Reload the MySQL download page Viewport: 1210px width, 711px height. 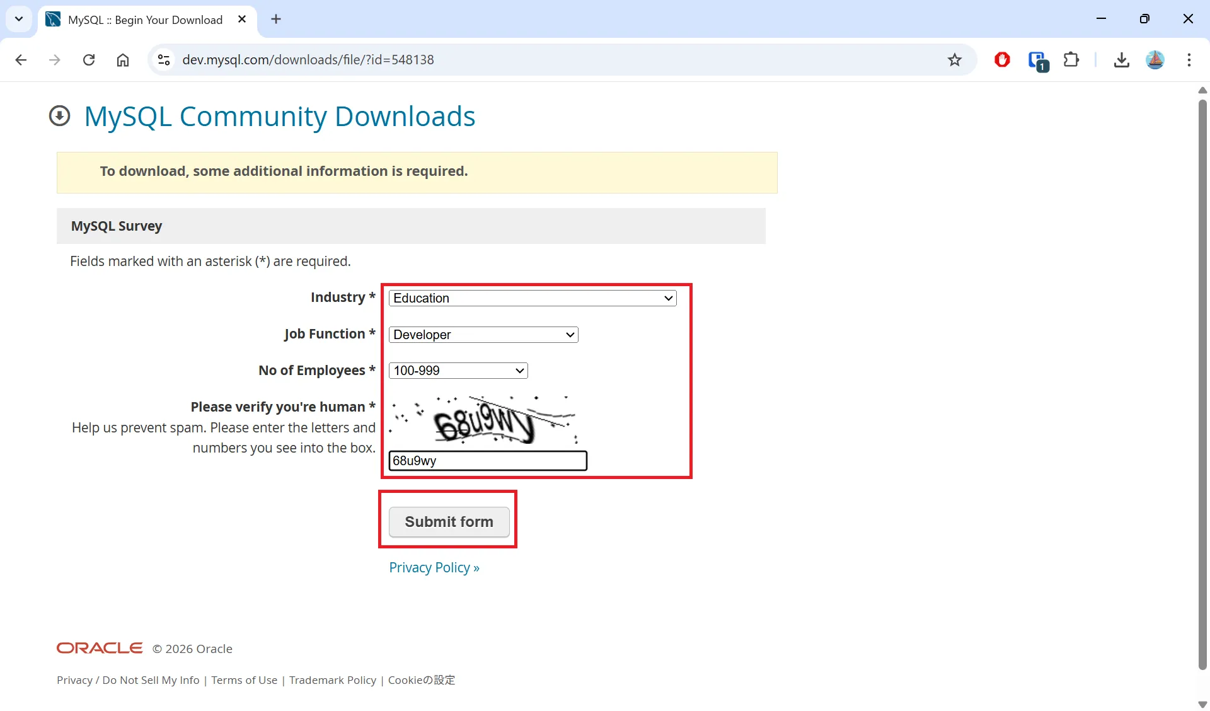tap(89, 60)
